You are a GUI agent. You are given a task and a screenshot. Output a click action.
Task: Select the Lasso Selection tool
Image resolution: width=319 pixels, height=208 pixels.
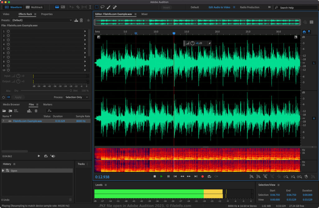coord(102,7)
